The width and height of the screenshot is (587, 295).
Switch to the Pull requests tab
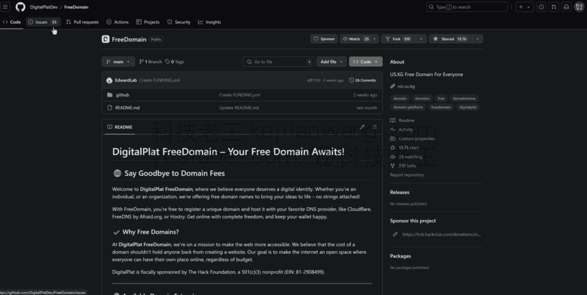click(x=83, y=22)
